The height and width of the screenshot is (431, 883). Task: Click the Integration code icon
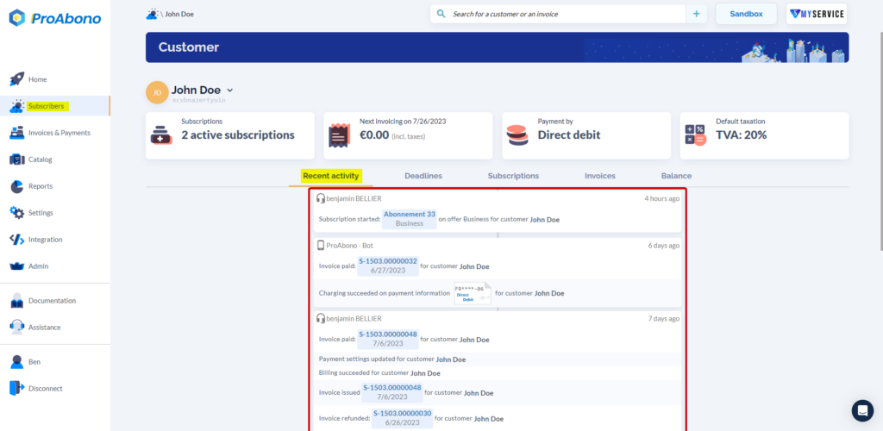(17, 240)
